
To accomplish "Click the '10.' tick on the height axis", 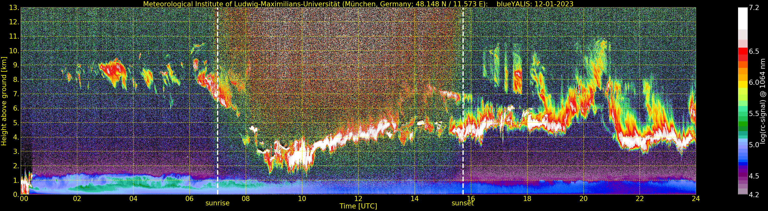I will [14, 51].
